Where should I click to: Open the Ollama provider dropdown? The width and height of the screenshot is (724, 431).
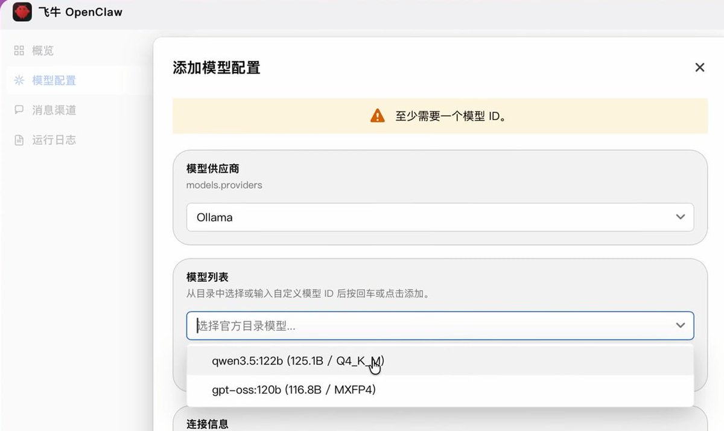click(440, 217)
